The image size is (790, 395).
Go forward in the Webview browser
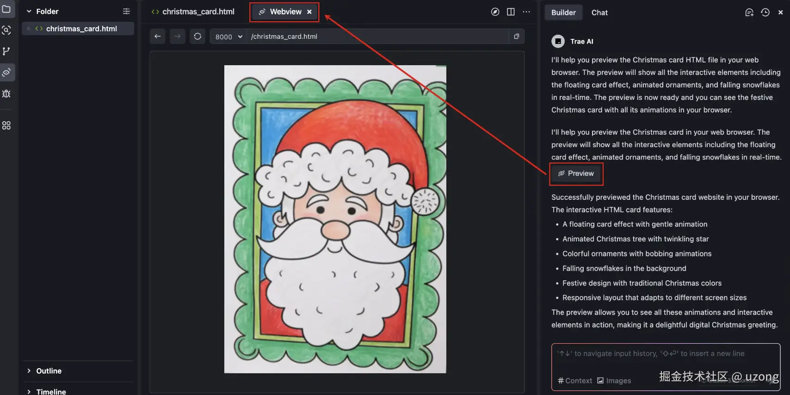pyautogui.click(x=178, y=36)
